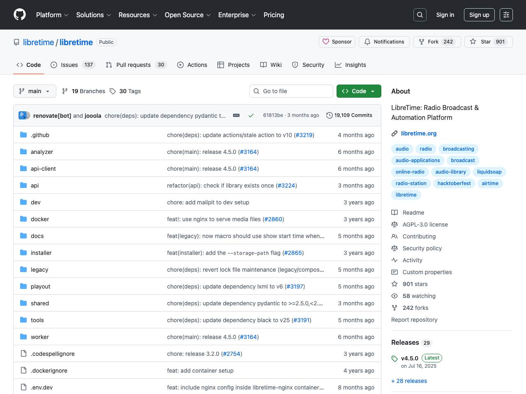Open the Readme book icon in the About sidebar

[x=394, y=213]
